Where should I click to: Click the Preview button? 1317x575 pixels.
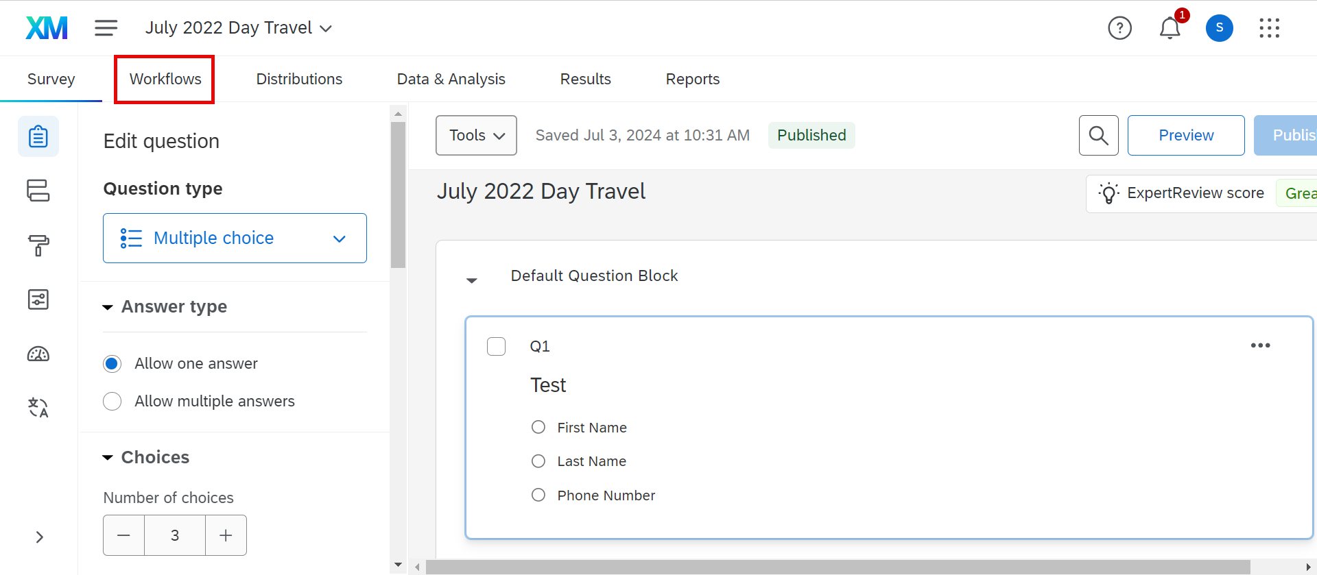click(x=1185, y=136)
